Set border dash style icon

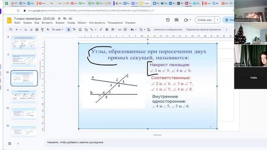[113, 30]
